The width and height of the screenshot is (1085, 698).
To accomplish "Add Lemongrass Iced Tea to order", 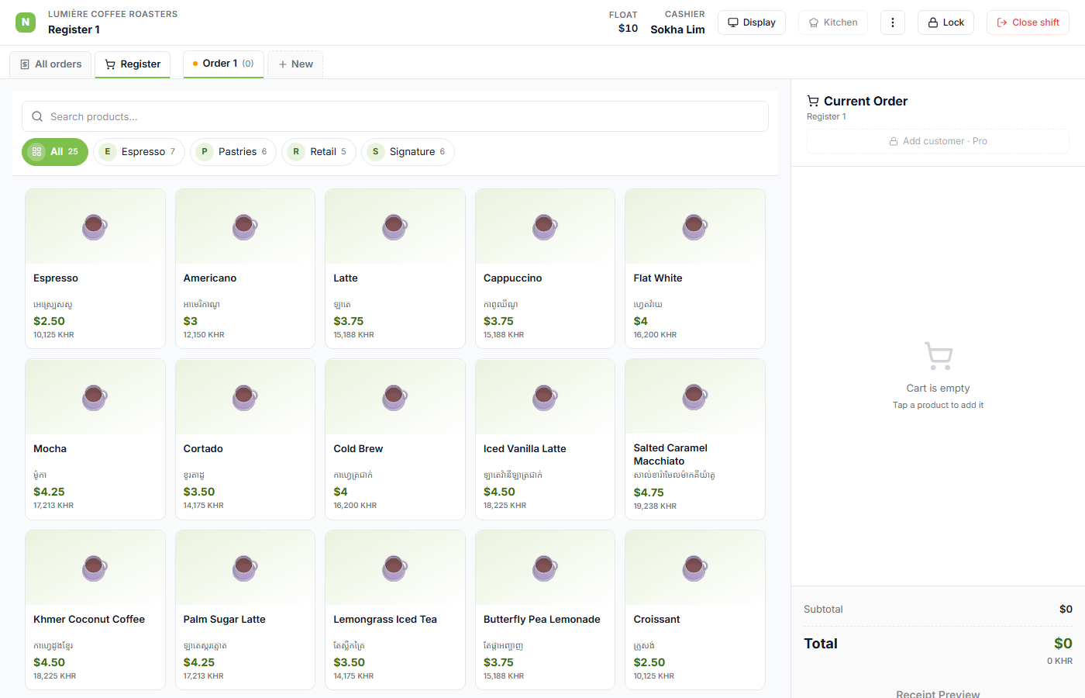I will 395,610.
